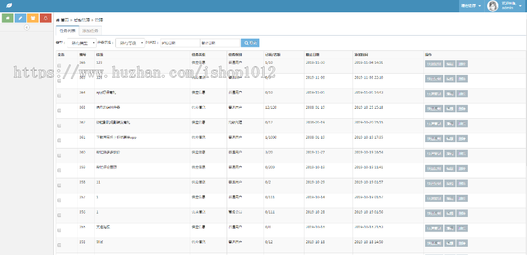This screenshot has height=255, width=527.
Task: Click the deadline cell "2019-10-29"
Action: pyautogui.click(x=315, y=182)
